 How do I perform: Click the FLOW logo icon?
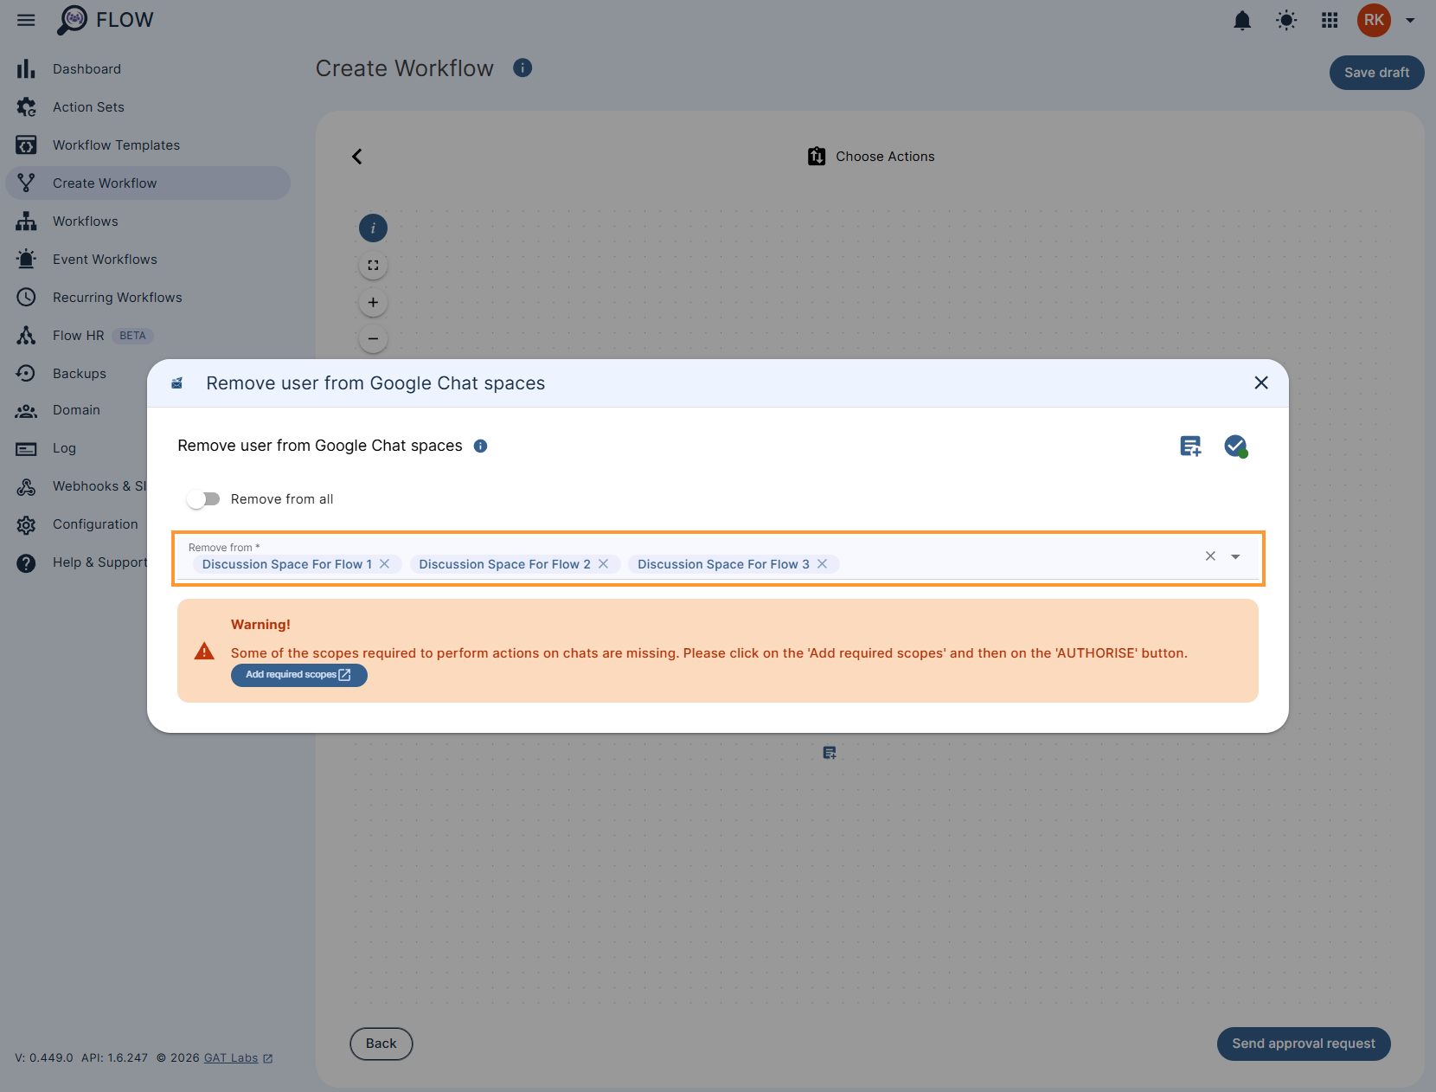pyautogui.click(x=72, y=20)
